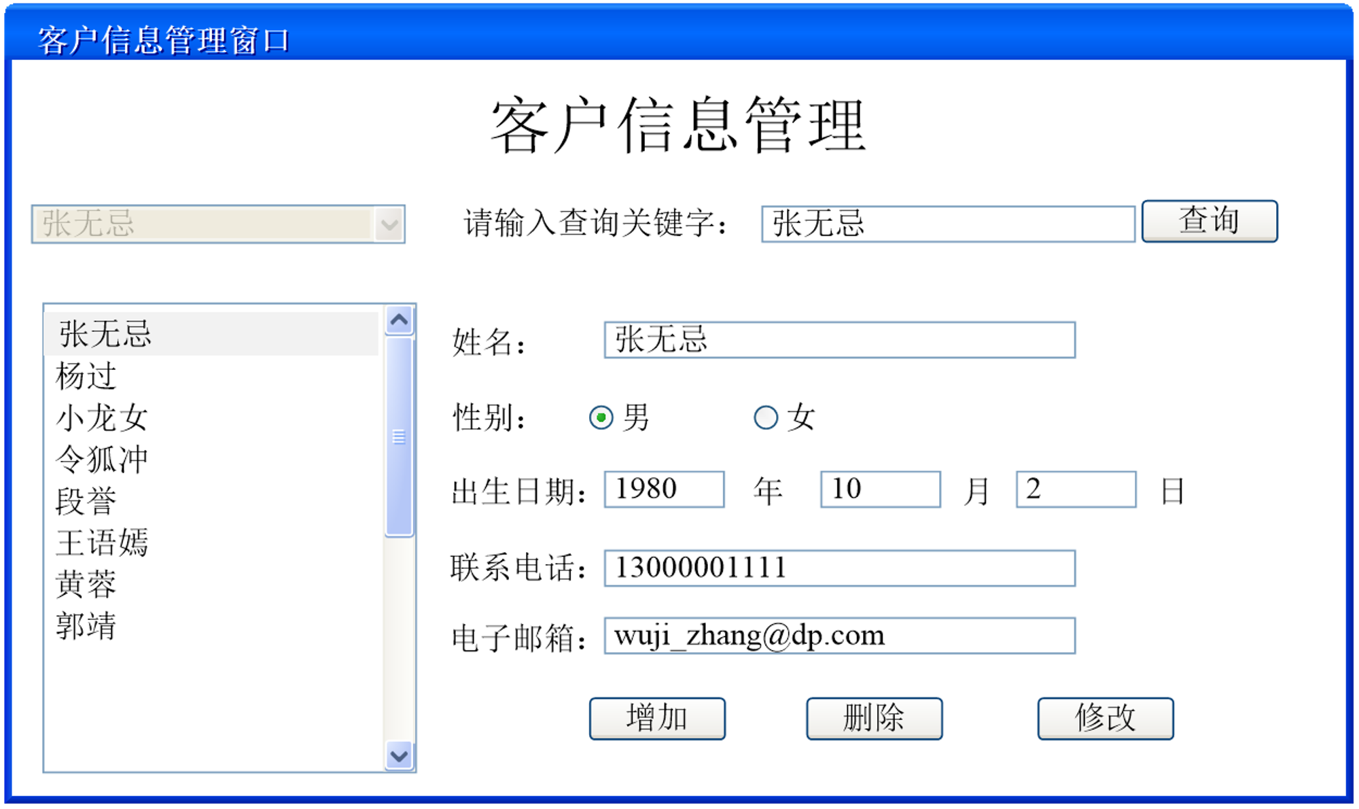Image resolution: width=1359 pixels, height=809 pixels.
Task: Select the 男 radio button
Action: (601, 417)
